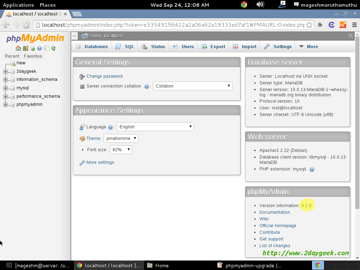Bookmark page with the star icon
Image resolution: width=360 pixels, height=270 pixels.
[309, 25]
